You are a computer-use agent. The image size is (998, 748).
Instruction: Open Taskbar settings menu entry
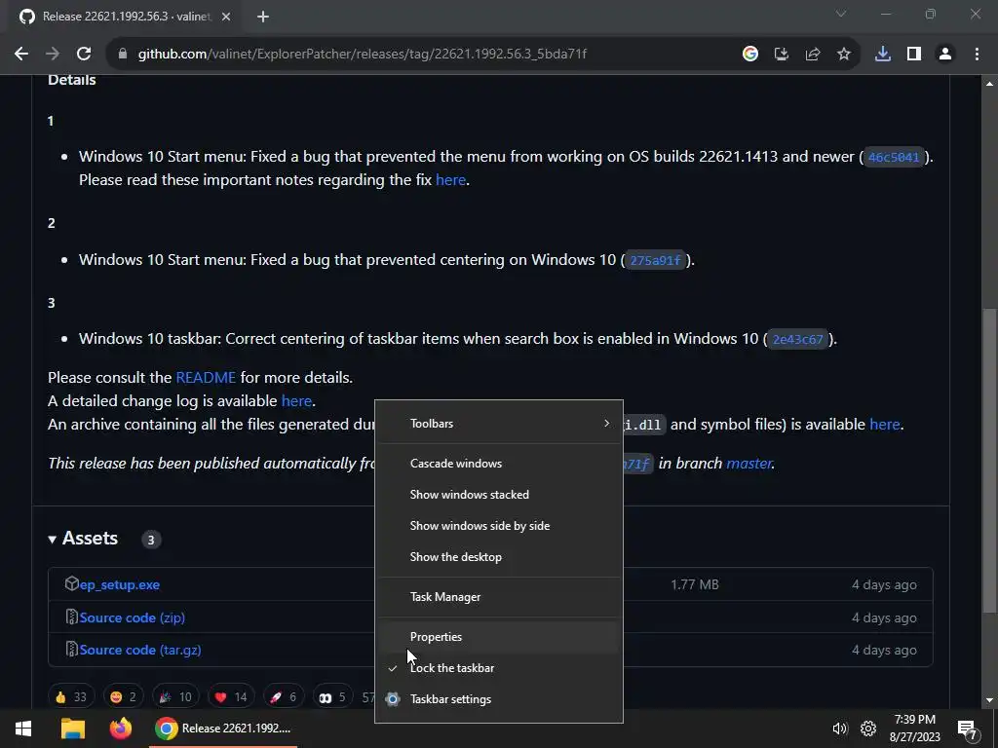coord(498,699)
